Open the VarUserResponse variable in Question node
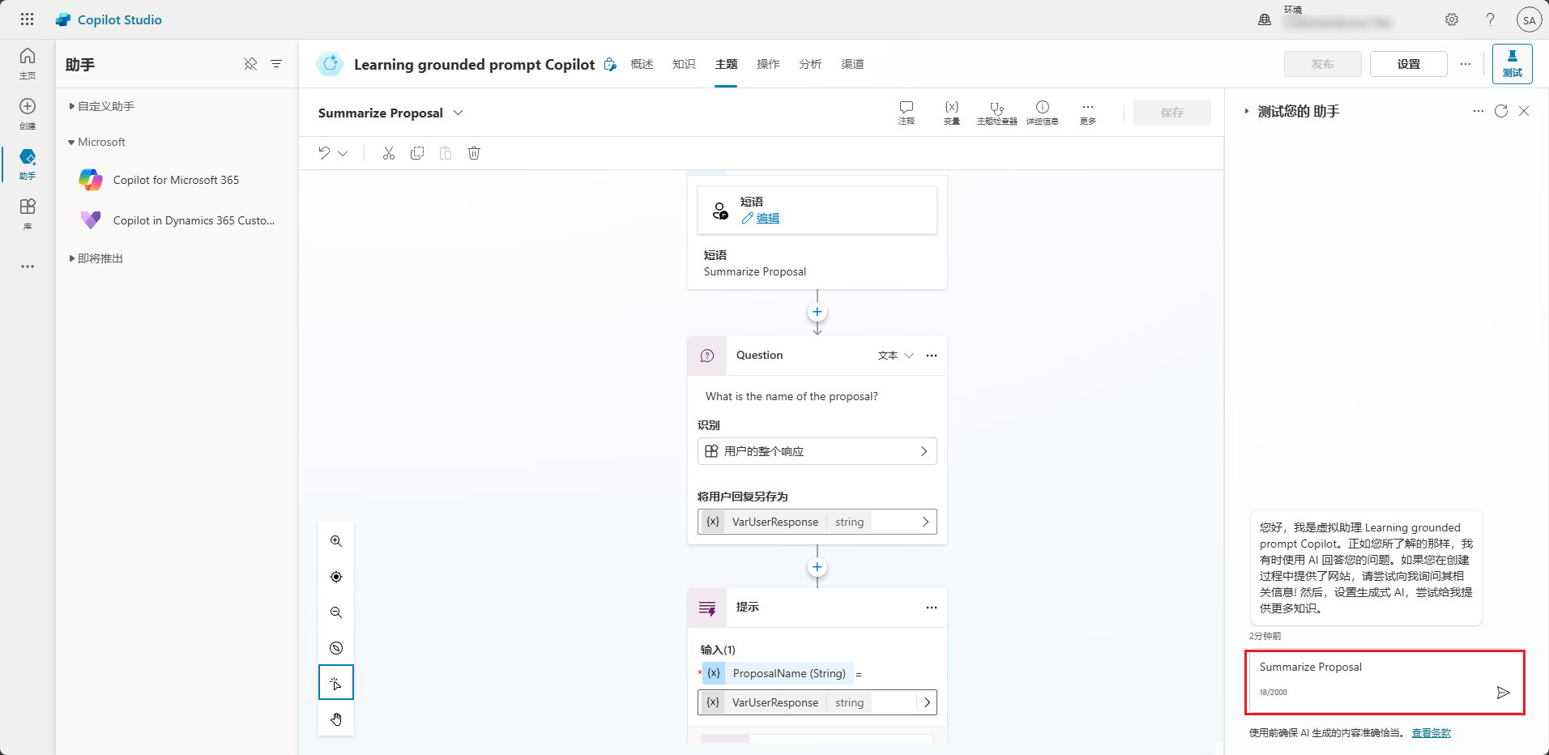The width and height of the screenshot is (1549, 755). pyautogui.click(x=817, y=522)
